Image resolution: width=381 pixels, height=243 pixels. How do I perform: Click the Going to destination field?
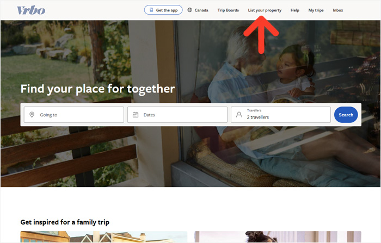click(74, 115)
